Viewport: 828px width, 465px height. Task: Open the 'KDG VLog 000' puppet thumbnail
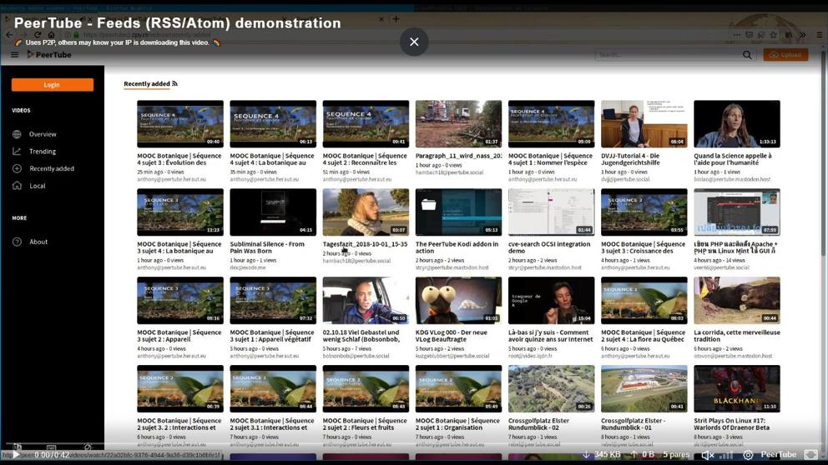[458, 301]
